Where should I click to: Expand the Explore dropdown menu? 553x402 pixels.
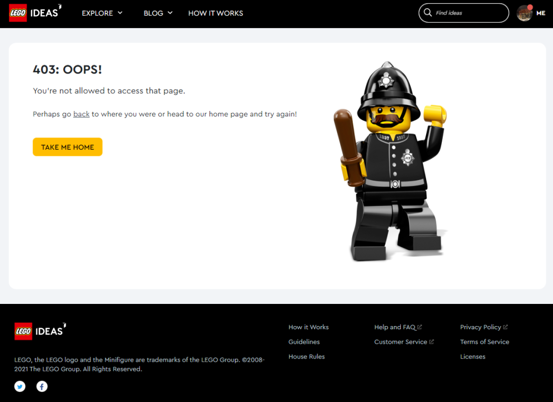click(x=102, y=13)
